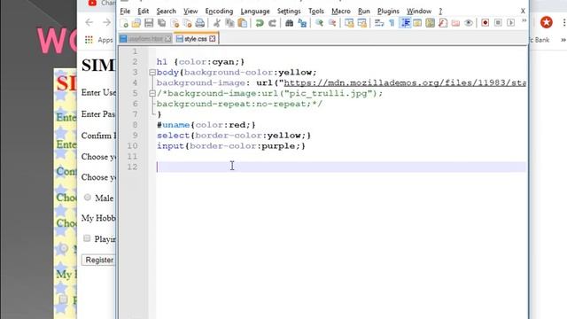Toggle the Word wrap toolbar icon
567x319 pixels.
pos(379,24)
